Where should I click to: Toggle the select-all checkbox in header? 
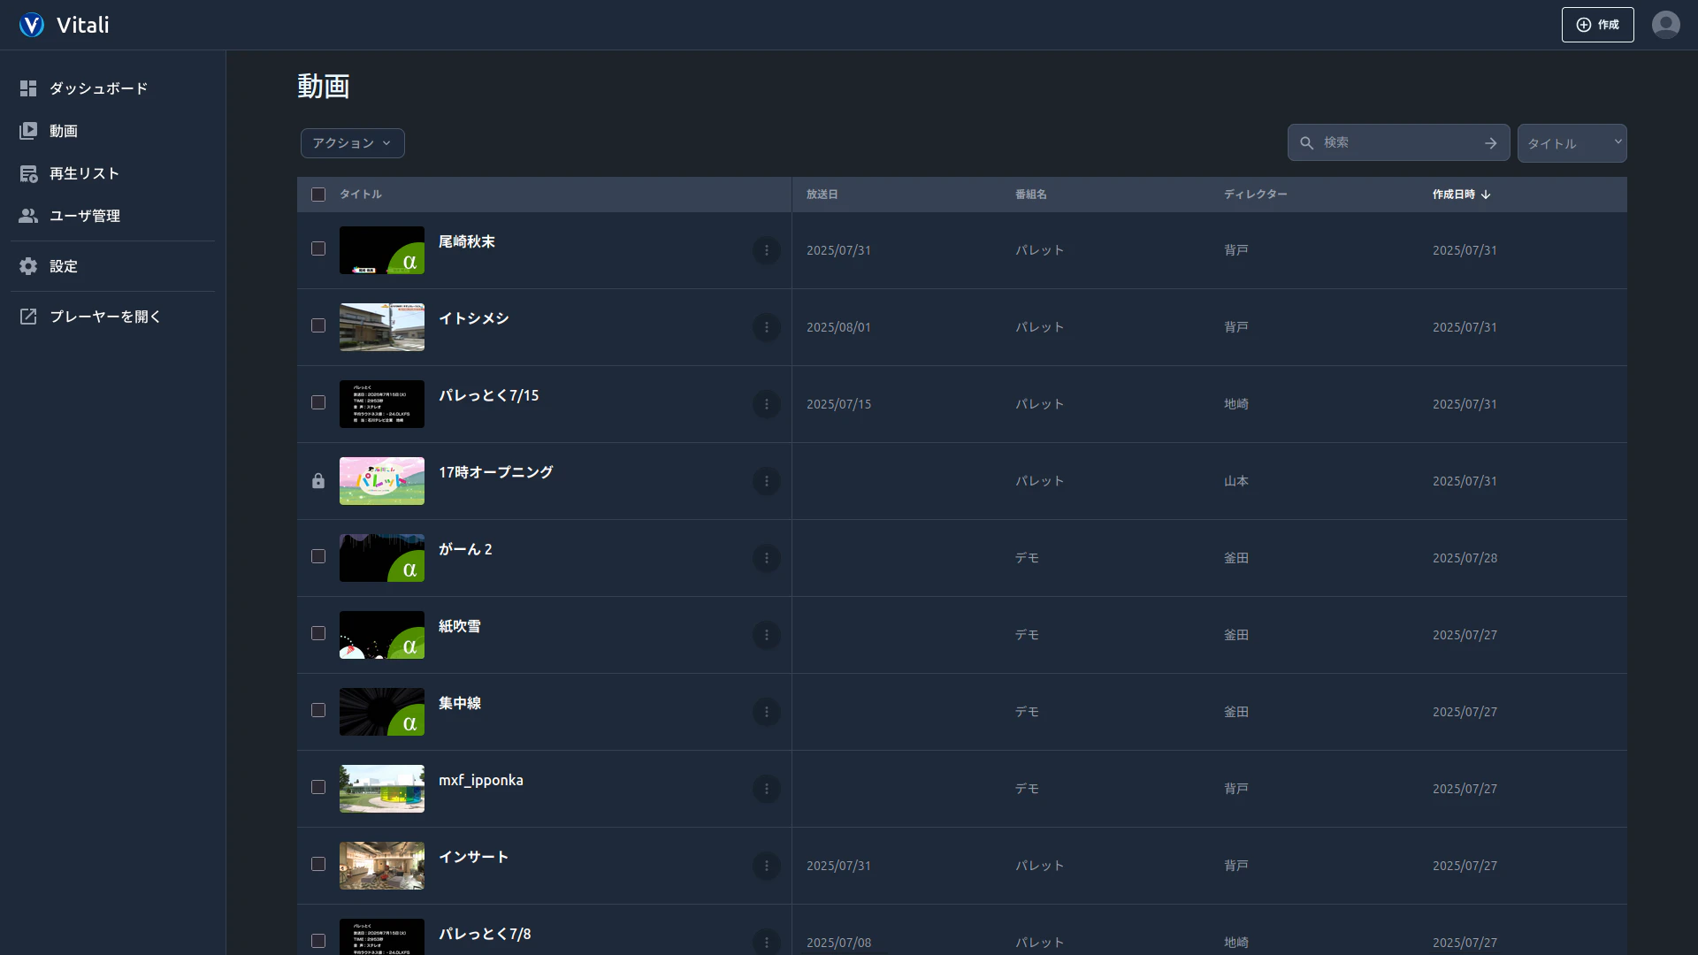pos(318,195)
